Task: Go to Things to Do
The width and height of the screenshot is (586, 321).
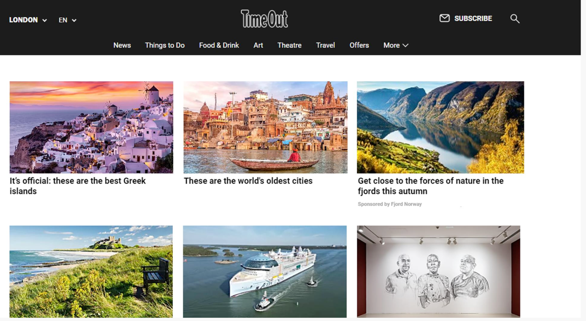Action: click(x=165, y=45)
